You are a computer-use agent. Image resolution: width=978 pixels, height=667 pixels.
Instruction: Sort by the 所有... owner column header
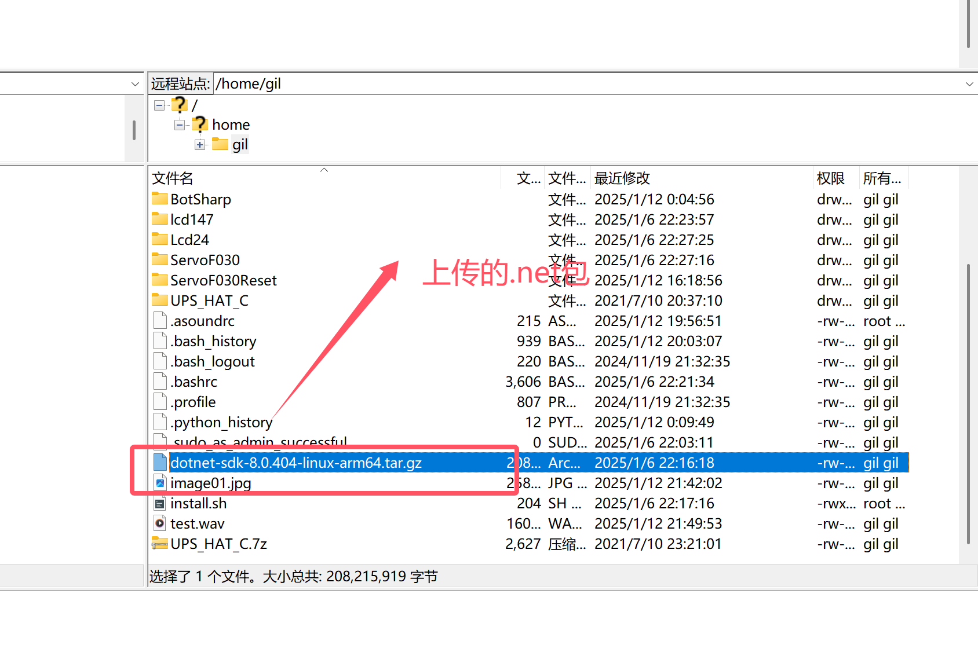[x=884, y=178]
